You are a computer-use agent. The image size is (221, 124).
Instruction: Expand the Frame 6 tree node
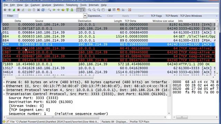pos(4,82)
